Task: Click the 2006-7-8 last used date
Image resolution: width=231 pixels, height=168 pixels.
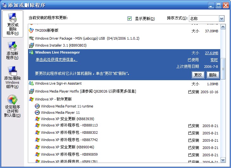Action: 211,67
